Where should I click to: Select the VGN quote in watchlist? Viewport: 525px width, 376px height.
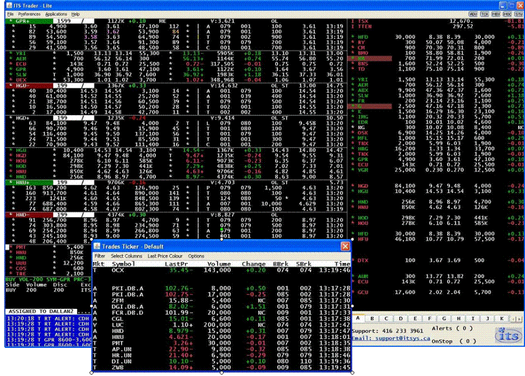point(437,170)
